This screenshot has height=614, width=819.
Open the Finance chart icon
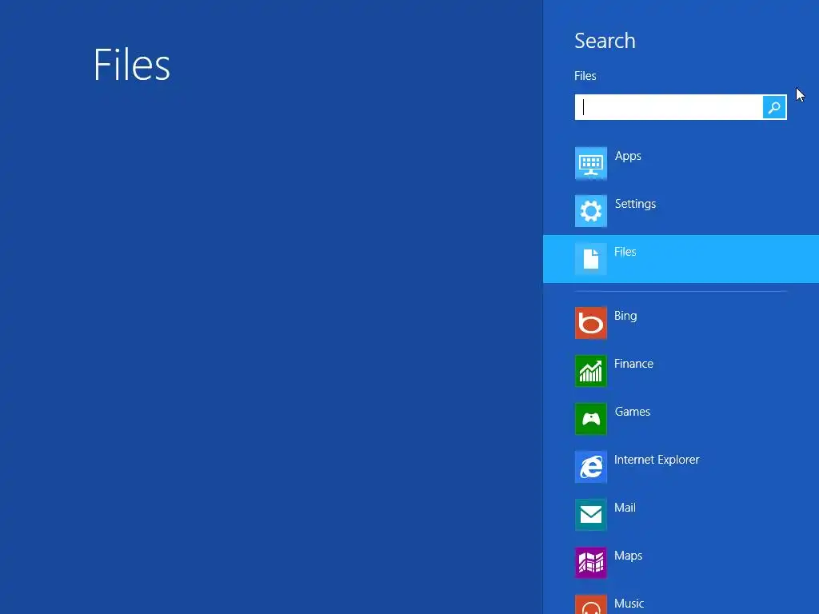click(x=591, y=371)
